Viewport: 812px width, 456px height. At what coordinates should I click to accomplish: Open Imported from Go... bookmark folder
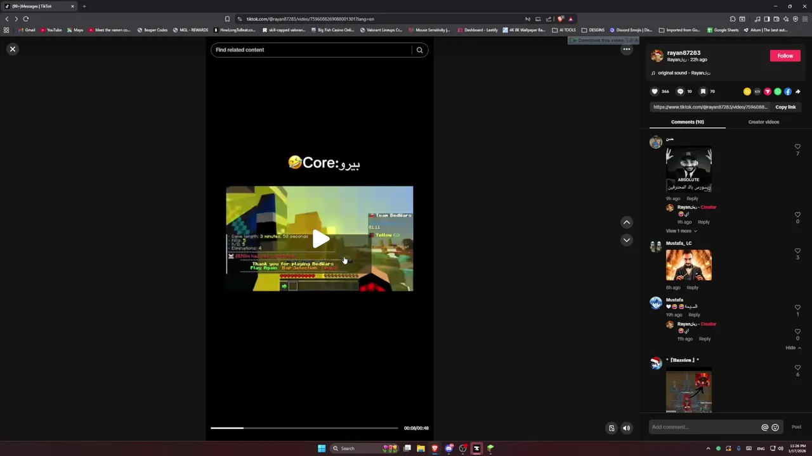click(679, 30)
